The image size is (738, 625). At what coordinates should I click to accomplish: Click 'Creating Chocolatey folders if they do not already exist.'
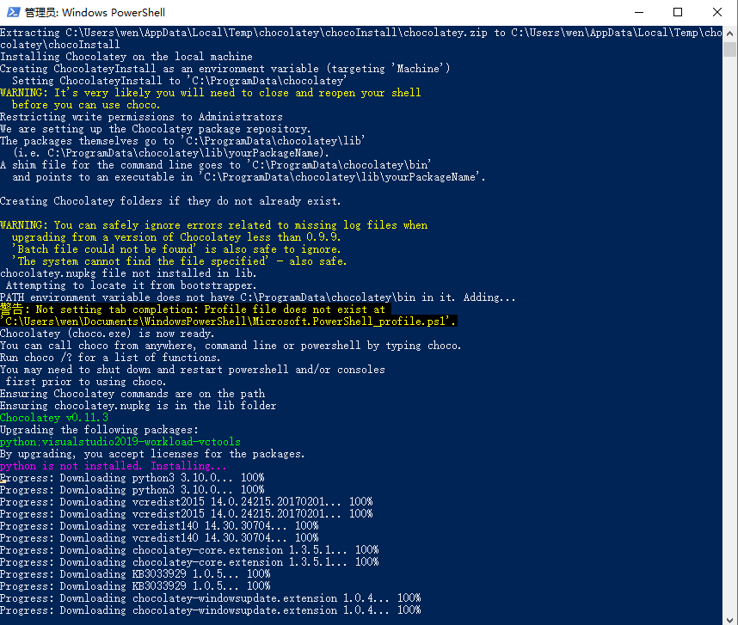[170, 201]
